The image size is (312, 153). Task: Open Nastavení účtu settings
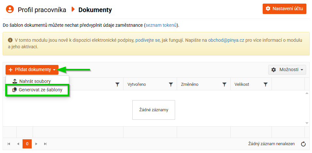[284, 9]
